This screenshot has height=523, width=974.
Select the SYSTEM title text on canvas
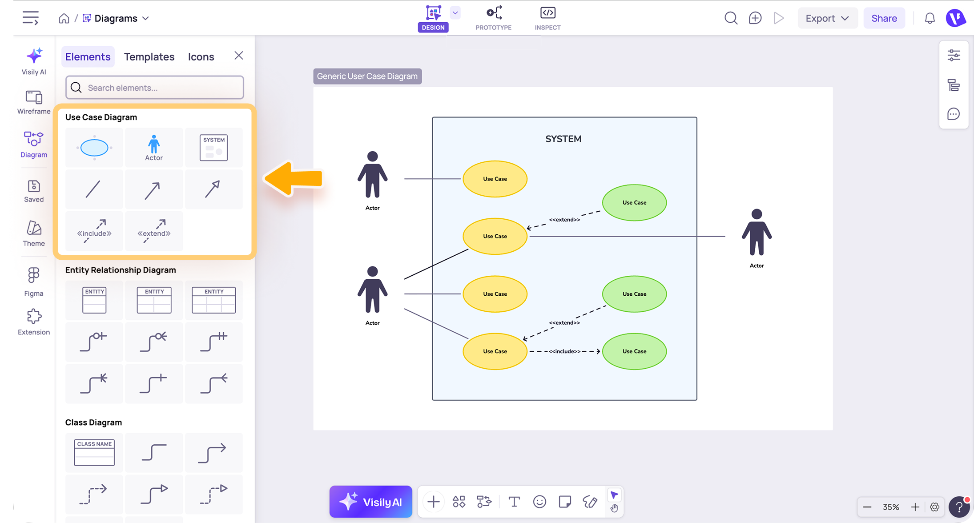tap(563, 139)
